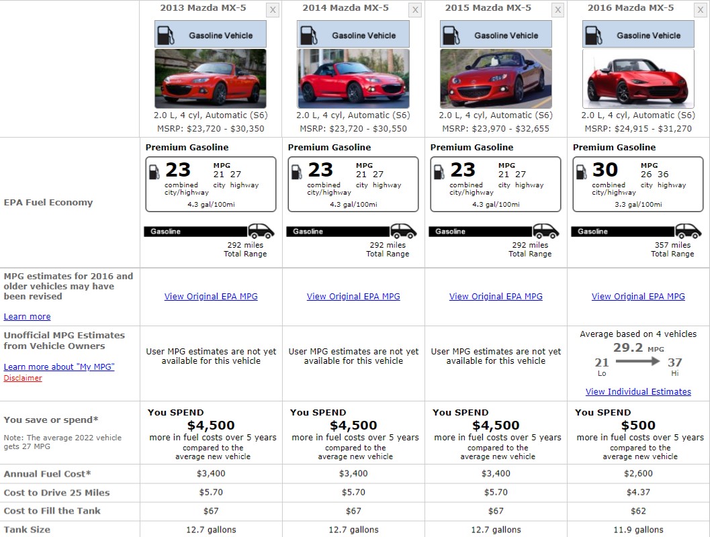The width and height of the screenshot is (710, 537).
Task: View Original EPA MPG for 2014 model
Action: click(x=353, y=296)
